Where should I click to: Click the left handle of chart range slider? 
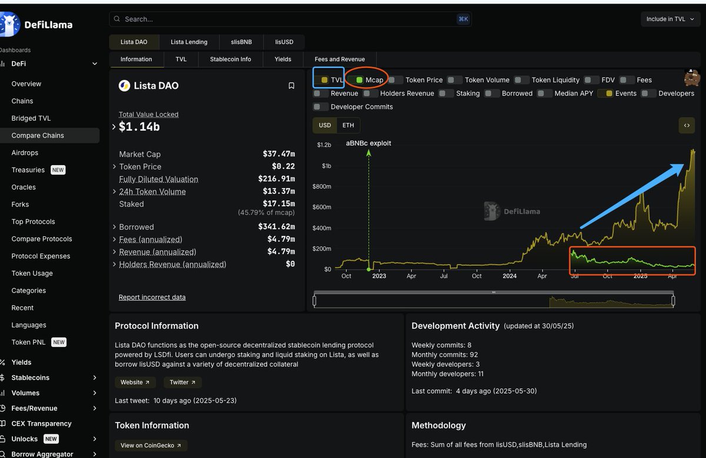[x=314, y=301]
